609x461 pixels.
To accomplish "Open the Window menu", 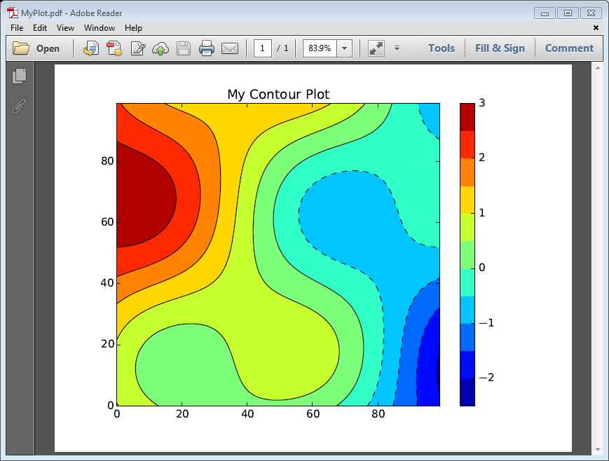I will (x=100, y=28).
